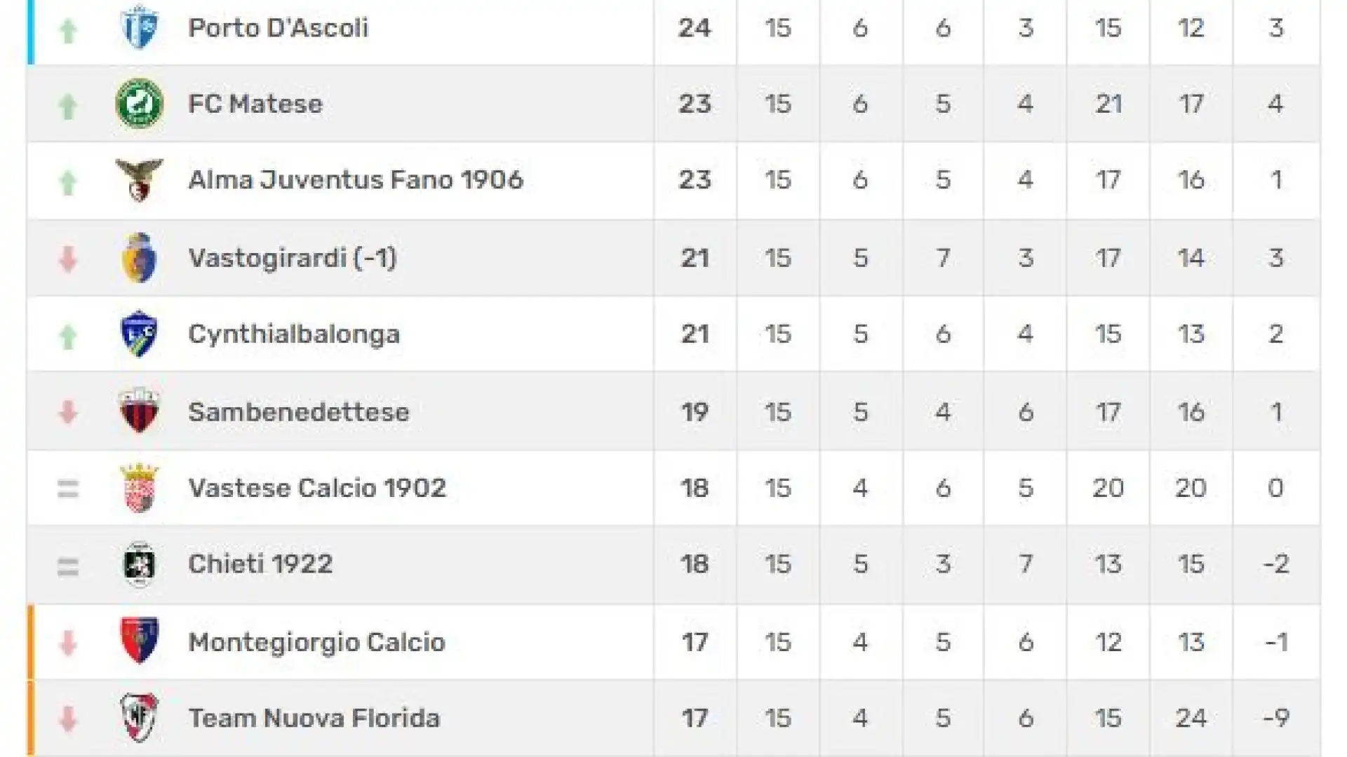Click the red down arrow beside Sambenedettese
This screenshot has width=1347, height=757.
click(68, 412)
